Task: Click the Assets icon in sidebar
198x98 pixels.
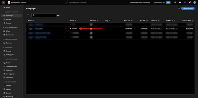Action: tap(4, 63)
